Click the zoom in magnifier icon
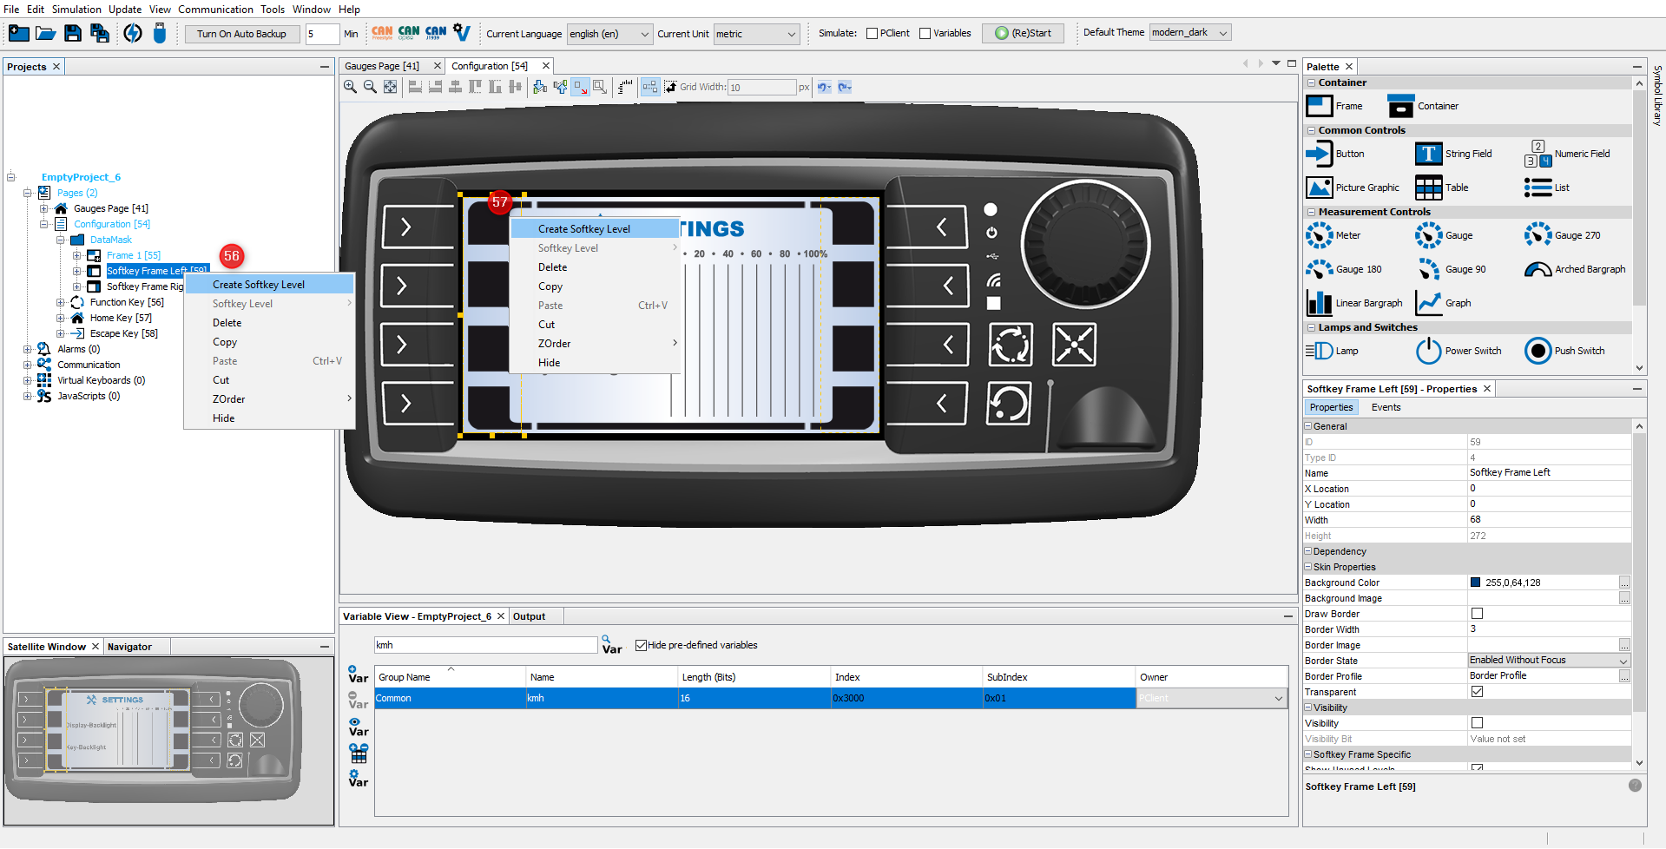Image resolution: width=1666 pixels, height=849 pixels. (350, 87)
